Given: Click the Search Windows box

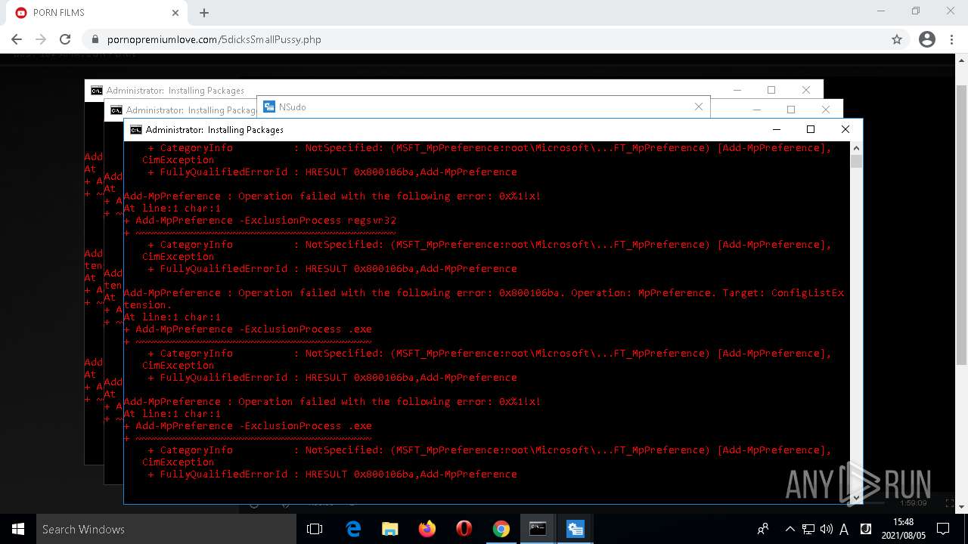Looking at the screenshot, I should click(x=166, y=529).
